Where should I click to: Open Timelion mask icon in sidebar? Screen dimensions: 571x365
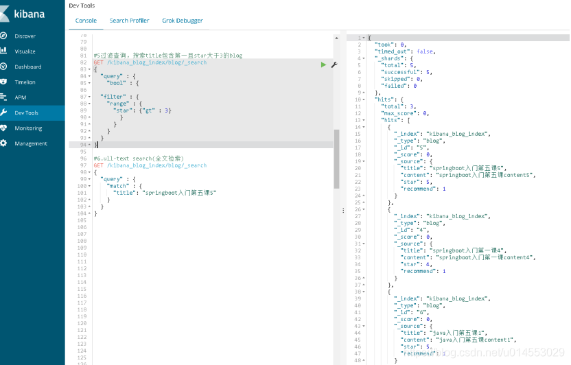click(x=3, y=82)
